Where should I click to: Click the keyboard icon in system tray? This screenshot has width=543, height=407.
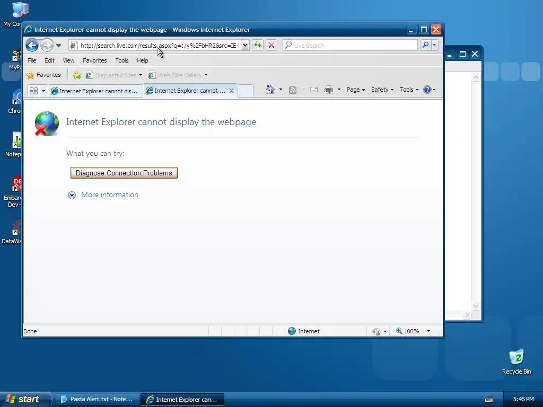pos(489,400)
